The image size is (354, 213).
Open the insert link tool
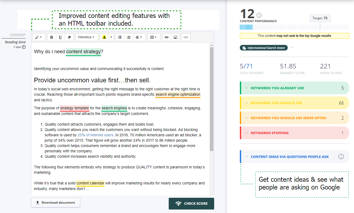tap(166, 37)
